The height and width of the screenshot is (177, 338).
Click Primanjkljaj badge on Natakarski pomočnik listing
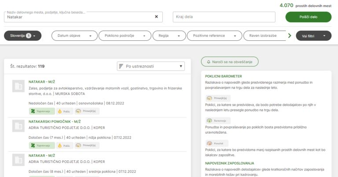click(87, 145)
